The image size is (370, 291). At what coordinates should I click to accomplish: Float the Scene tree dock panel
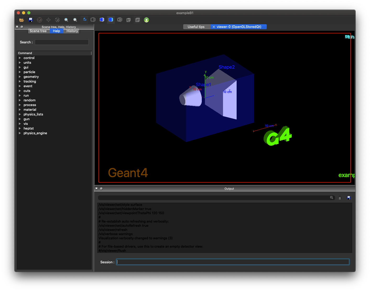[22, 27]
